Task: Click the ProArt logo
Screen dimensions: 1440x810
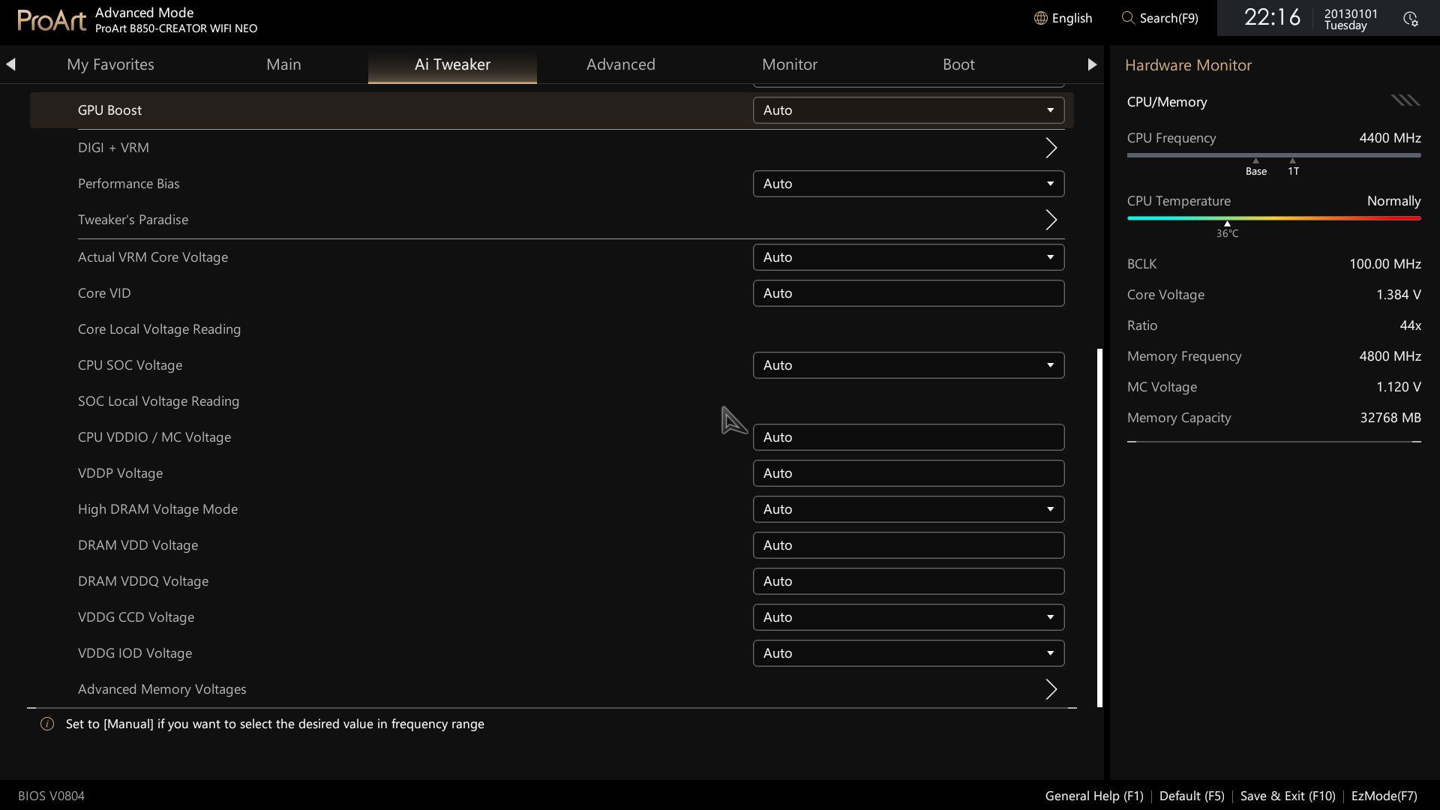Action: 52,19
